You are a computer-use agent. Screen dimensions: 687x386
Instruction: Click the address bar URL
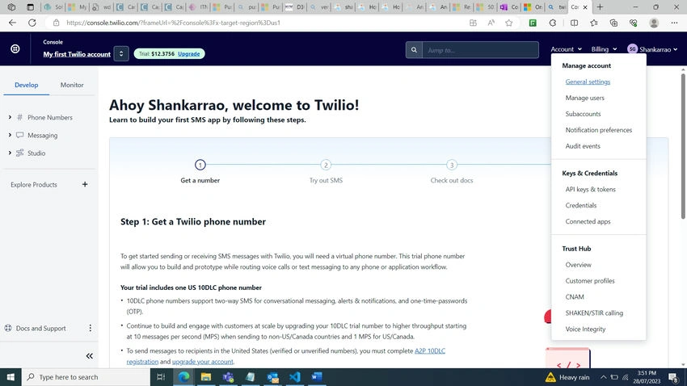(173, 23)
